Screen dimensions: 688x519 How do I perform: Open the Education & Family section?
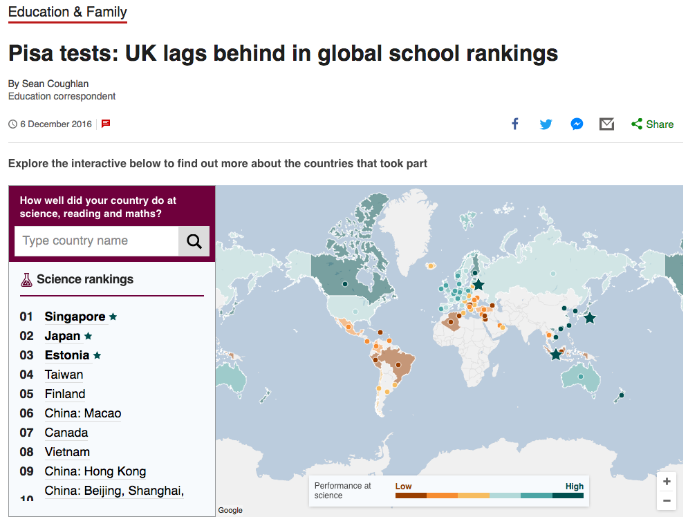tap(68, 12)
